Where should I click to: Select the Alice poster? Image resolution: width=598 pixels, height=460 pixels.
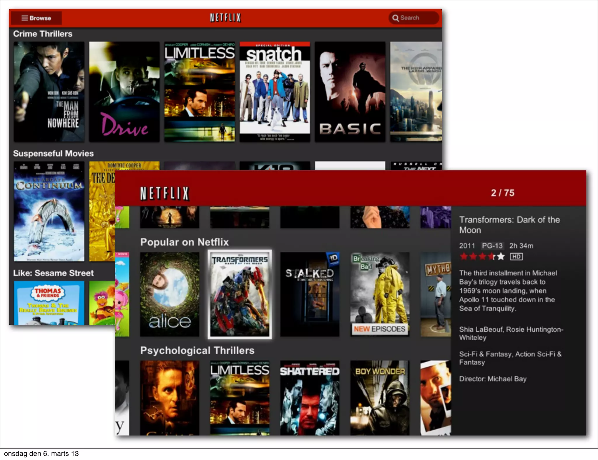170,294
